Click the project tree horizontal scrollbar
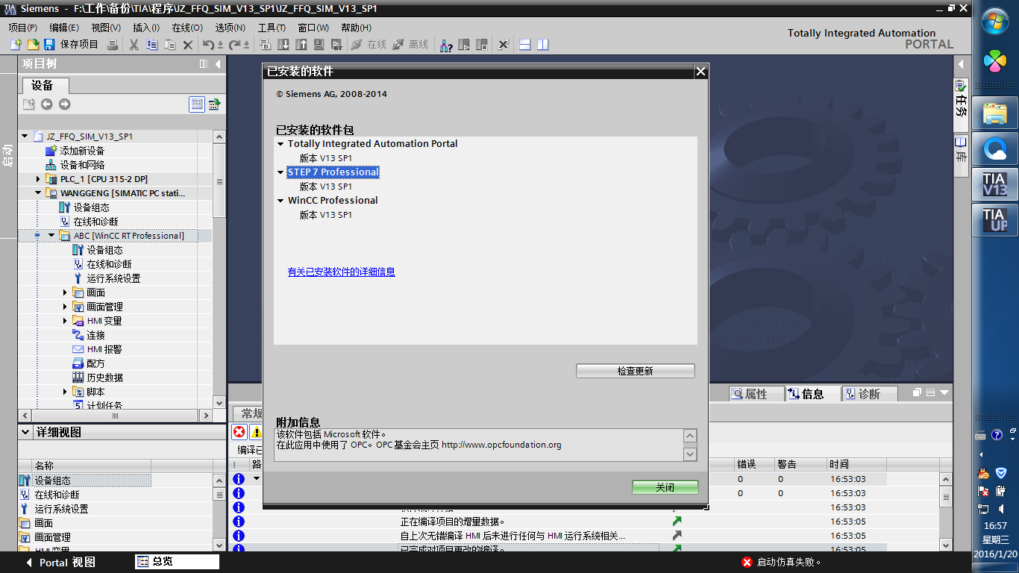1019x573 pixels. tap(116, 416)
